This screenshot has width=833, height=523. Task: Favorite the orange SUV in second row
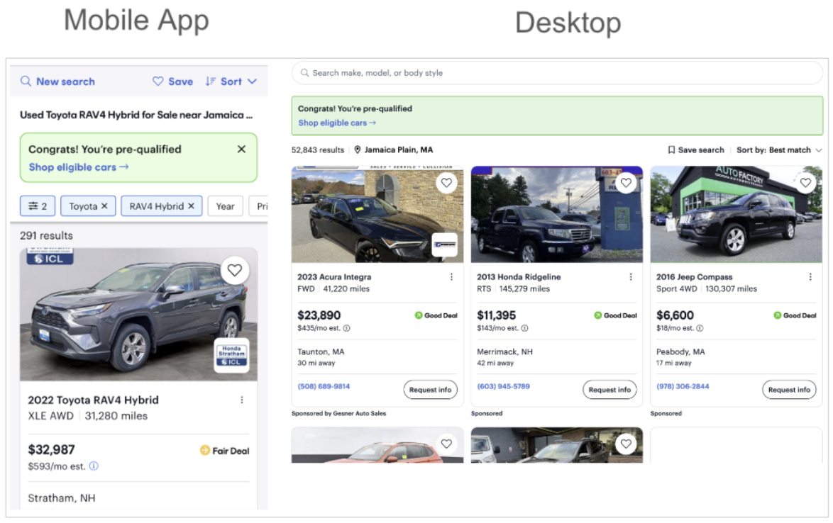point(446,444)
